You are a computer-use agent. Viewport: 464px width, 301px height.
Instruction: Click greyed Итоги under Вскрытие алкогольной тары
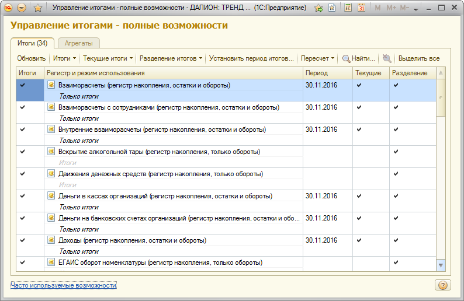[x=67, y=163]
